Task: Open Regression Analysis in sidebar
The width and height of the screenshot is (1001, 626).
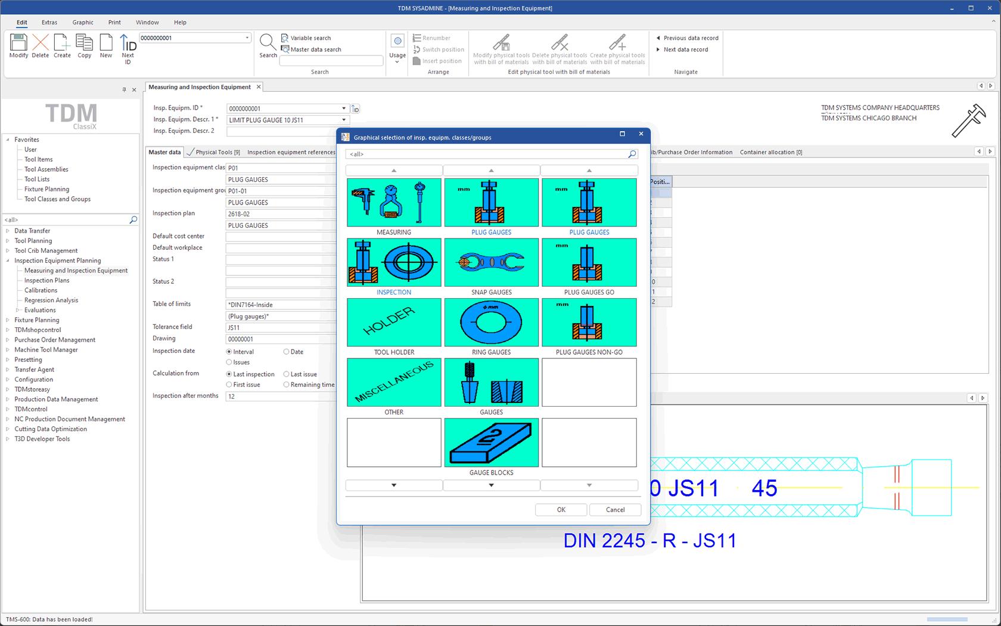Action: (51, 300)
